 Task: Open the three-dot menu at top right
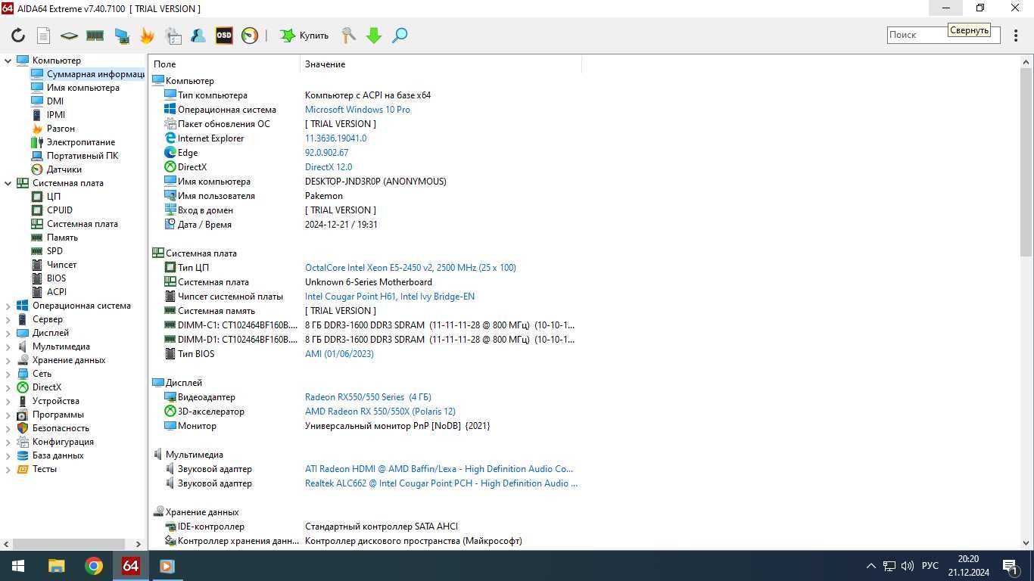click(x=1017, y=35)
